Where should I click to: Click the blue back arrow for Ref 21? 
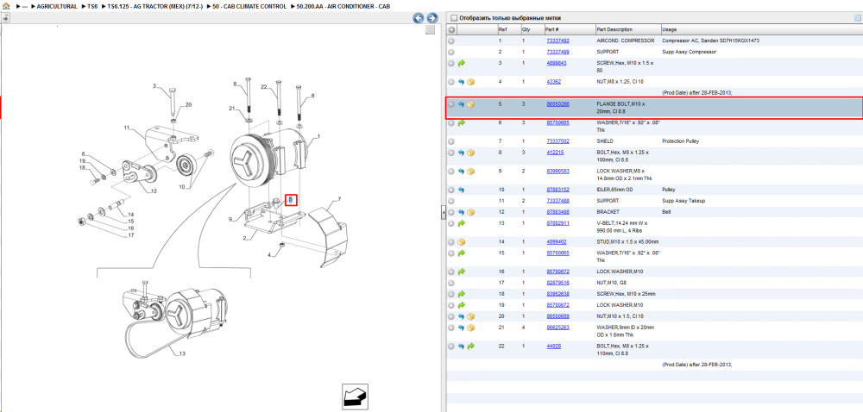462,328
